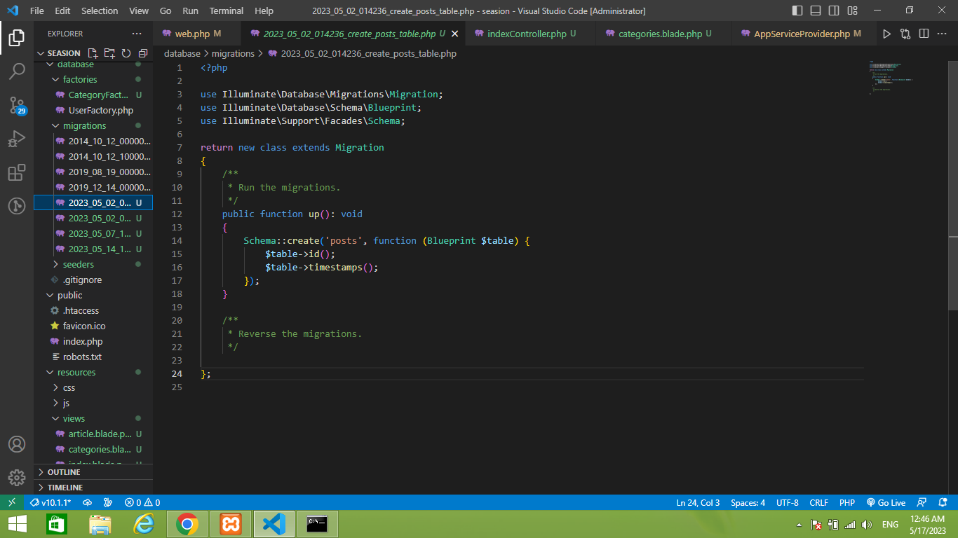The image size is (958, 538).
Task: Click New Folder icon in Explorer header
Action: click(109, 53)
